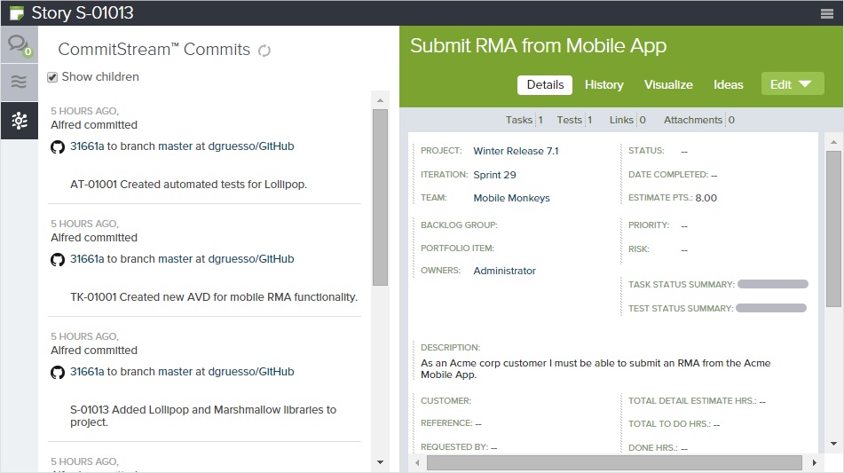
Task: Click the estimate points value 8.00
Action: click(706, 198)
